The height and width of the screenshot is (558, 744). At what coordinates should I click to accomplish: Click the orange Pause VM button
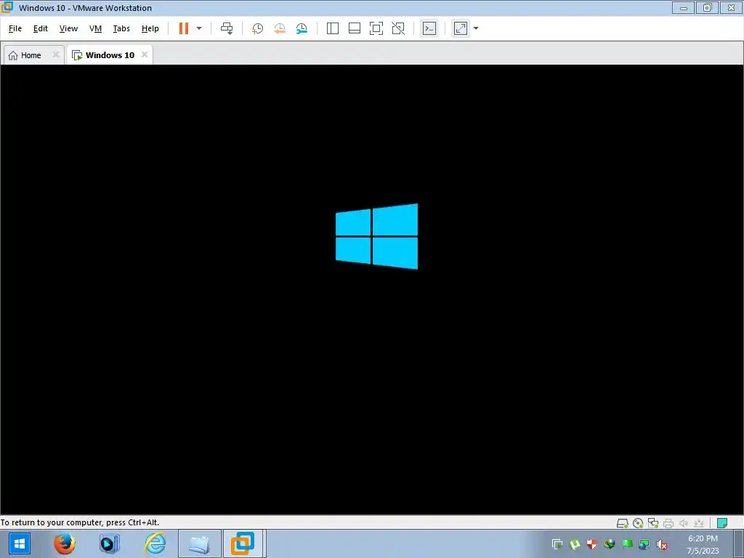[x=184, y=28]
